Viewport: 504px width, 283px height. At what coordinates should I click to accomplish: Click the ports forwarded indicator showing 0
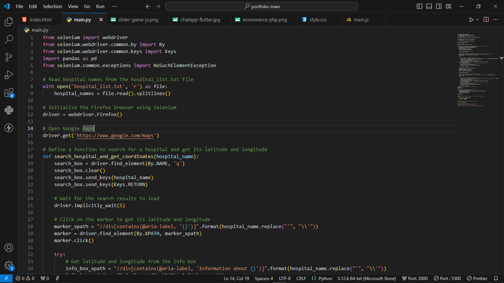click(45, 279)
